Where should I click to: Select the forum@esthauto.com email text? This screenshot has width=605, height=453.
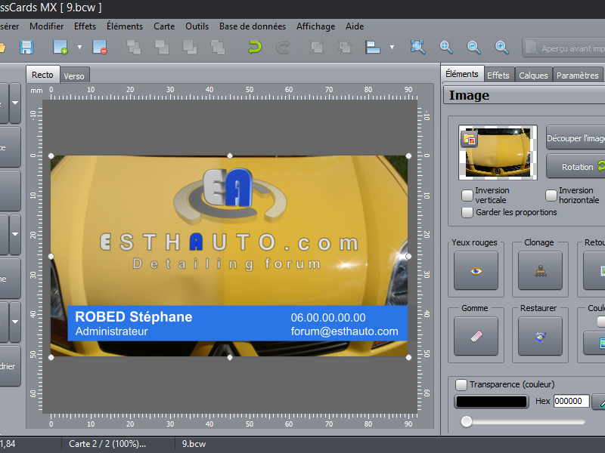[x=345, y=331]
